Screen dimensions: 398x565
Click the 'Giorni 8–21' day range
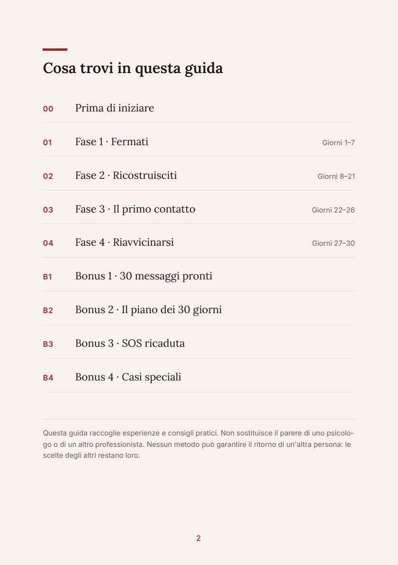tap(336, 176)
